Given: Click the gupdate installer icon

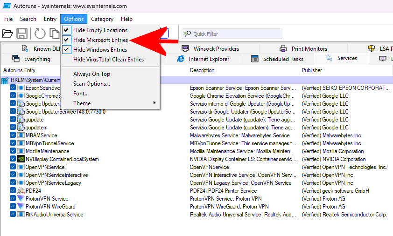Looking at the screenshot, I should point(21,120).
